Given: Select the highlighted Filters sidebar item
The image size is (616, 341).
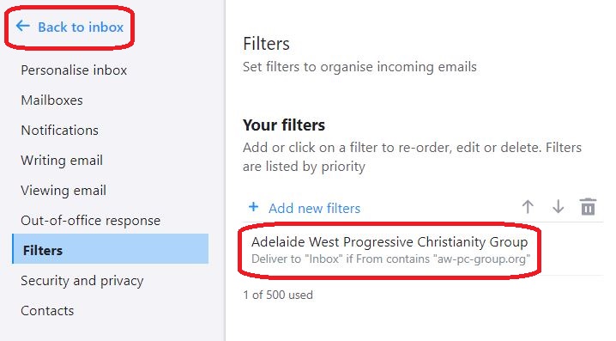Looking at the screenshot, I should 111,248.
